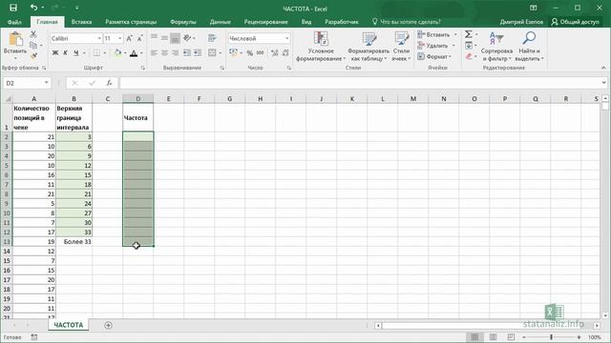This screenshot has height=343, width=611.
Task: Open Форматировать как таблицу gallery
Action: [x=369, y=47]
